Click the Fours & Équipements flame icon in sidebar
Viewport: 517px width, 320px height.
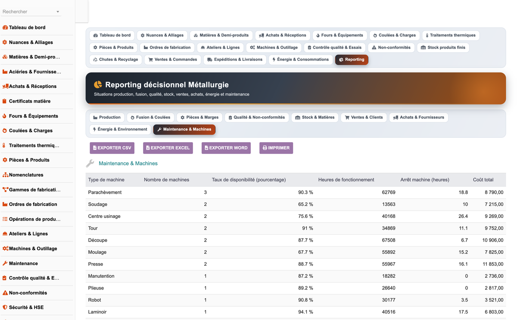pos(5,116)
